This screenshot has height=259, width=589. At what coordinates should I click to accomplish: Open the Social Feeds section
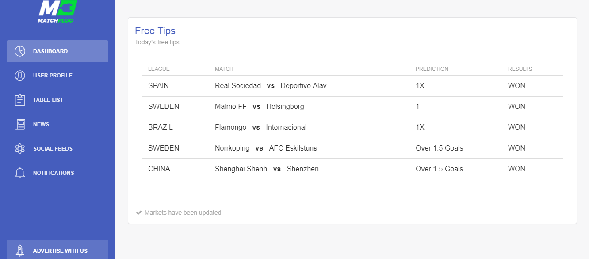(x=53, y=149)
